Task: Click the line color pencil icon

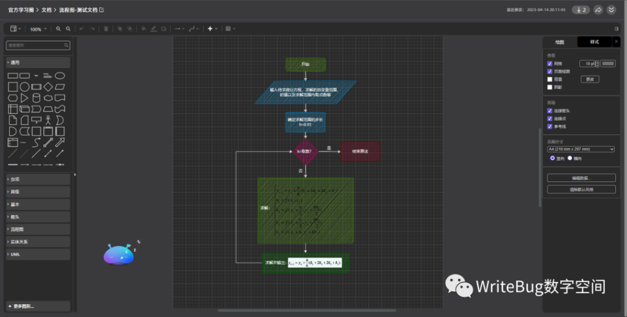Action: tap(153, 29)
